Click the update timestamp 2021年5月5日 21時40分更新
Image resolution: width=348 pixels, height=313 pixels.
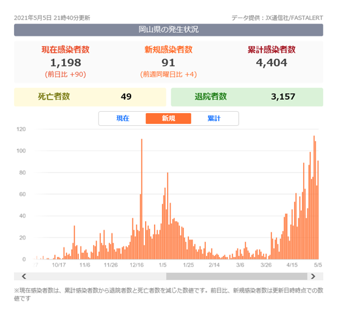point(52,18)
